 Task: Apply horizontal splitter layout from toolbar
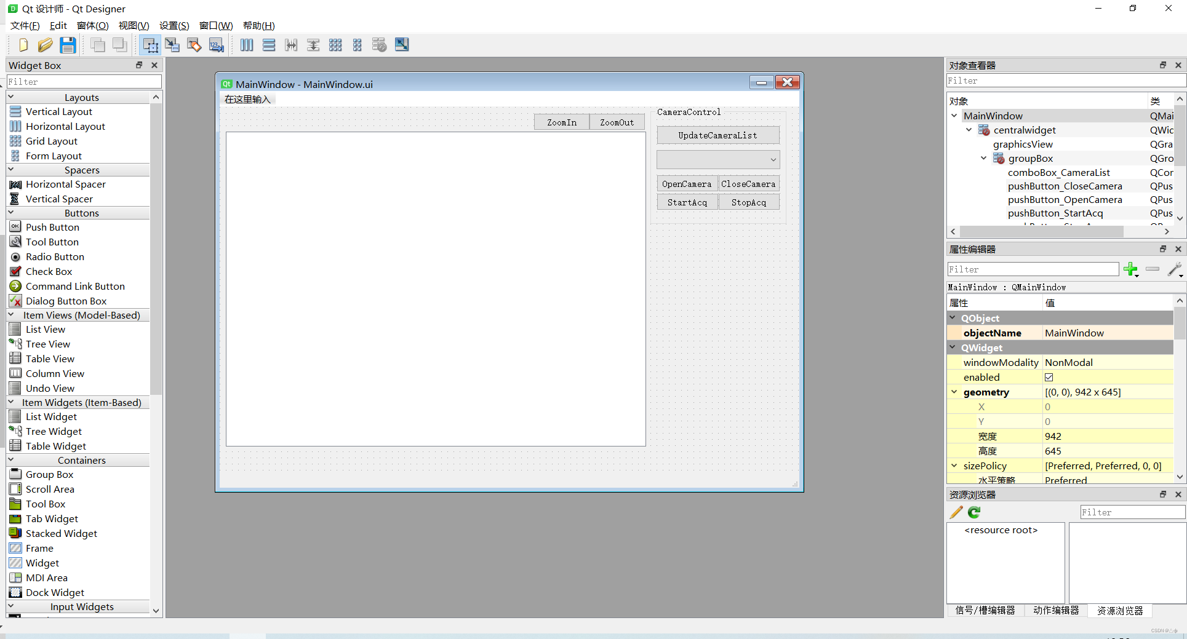(291, 45)
